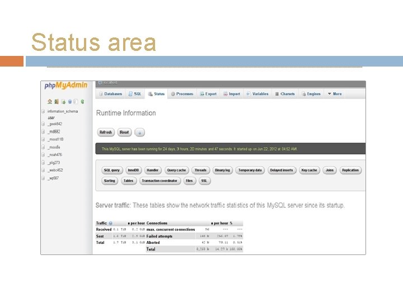This screenshot has width=403, height=302.
Task: Click the database icon beside _noah476
Action: point(43,154)
